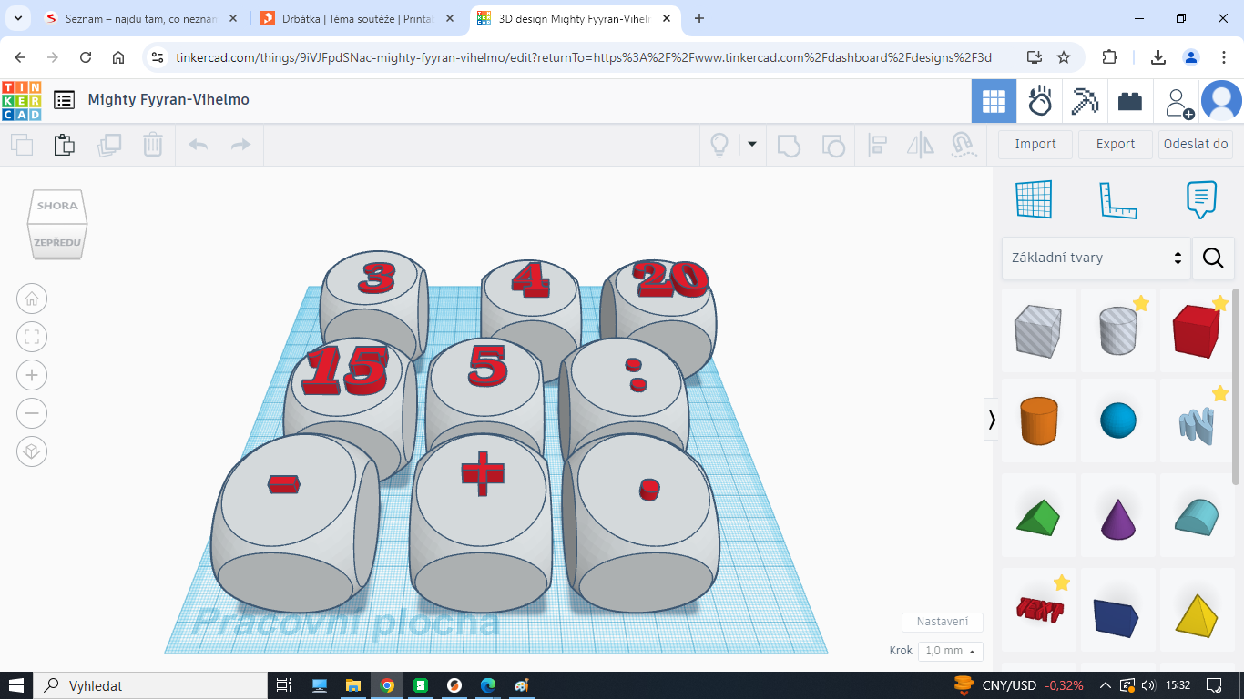The width and height of the screenshot is (1244, 699).
Task: Click the Mighty Fyyran-Vihelmo design name
Action: click(168, 99)
